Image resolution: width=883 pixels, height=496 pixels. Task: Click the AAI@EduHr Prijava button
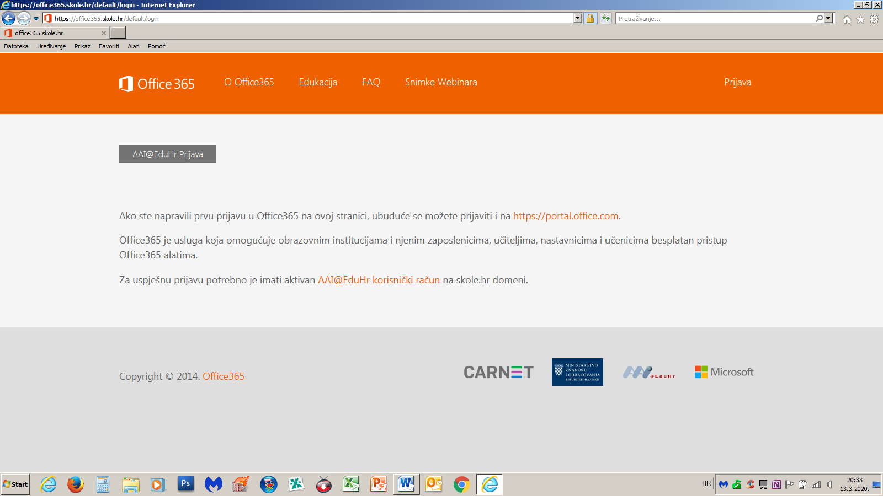[168, 154]
